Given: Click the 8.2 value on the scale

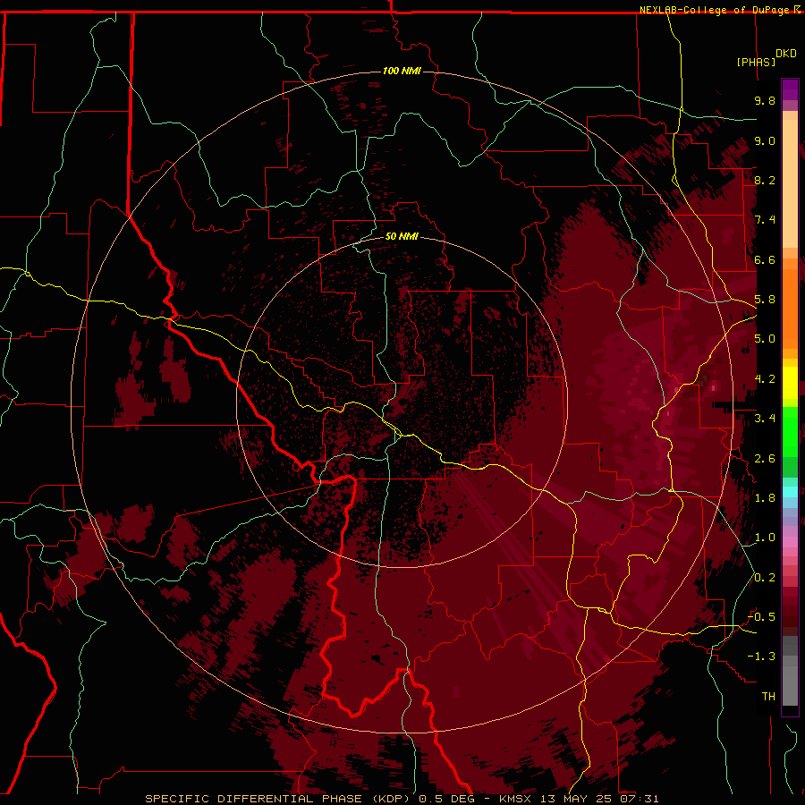Looking at the screenshot, I should click(765, 180).
